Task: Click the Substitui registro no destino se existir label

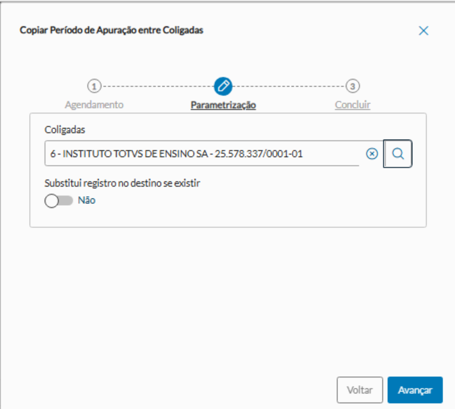Action: (x=122, y=183)
